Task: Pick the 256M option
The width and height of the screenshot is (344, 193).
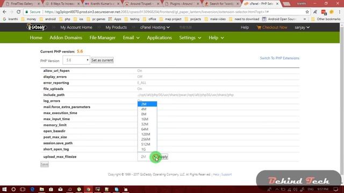Action: click(147, 139)
